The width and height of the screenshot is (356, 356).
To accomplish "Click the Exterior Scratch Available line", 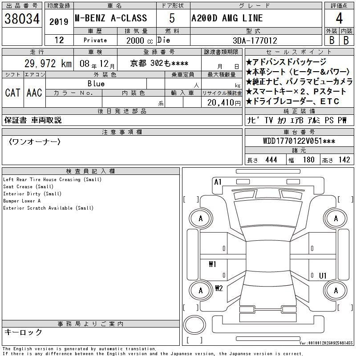I will click(x=48, y=208).
